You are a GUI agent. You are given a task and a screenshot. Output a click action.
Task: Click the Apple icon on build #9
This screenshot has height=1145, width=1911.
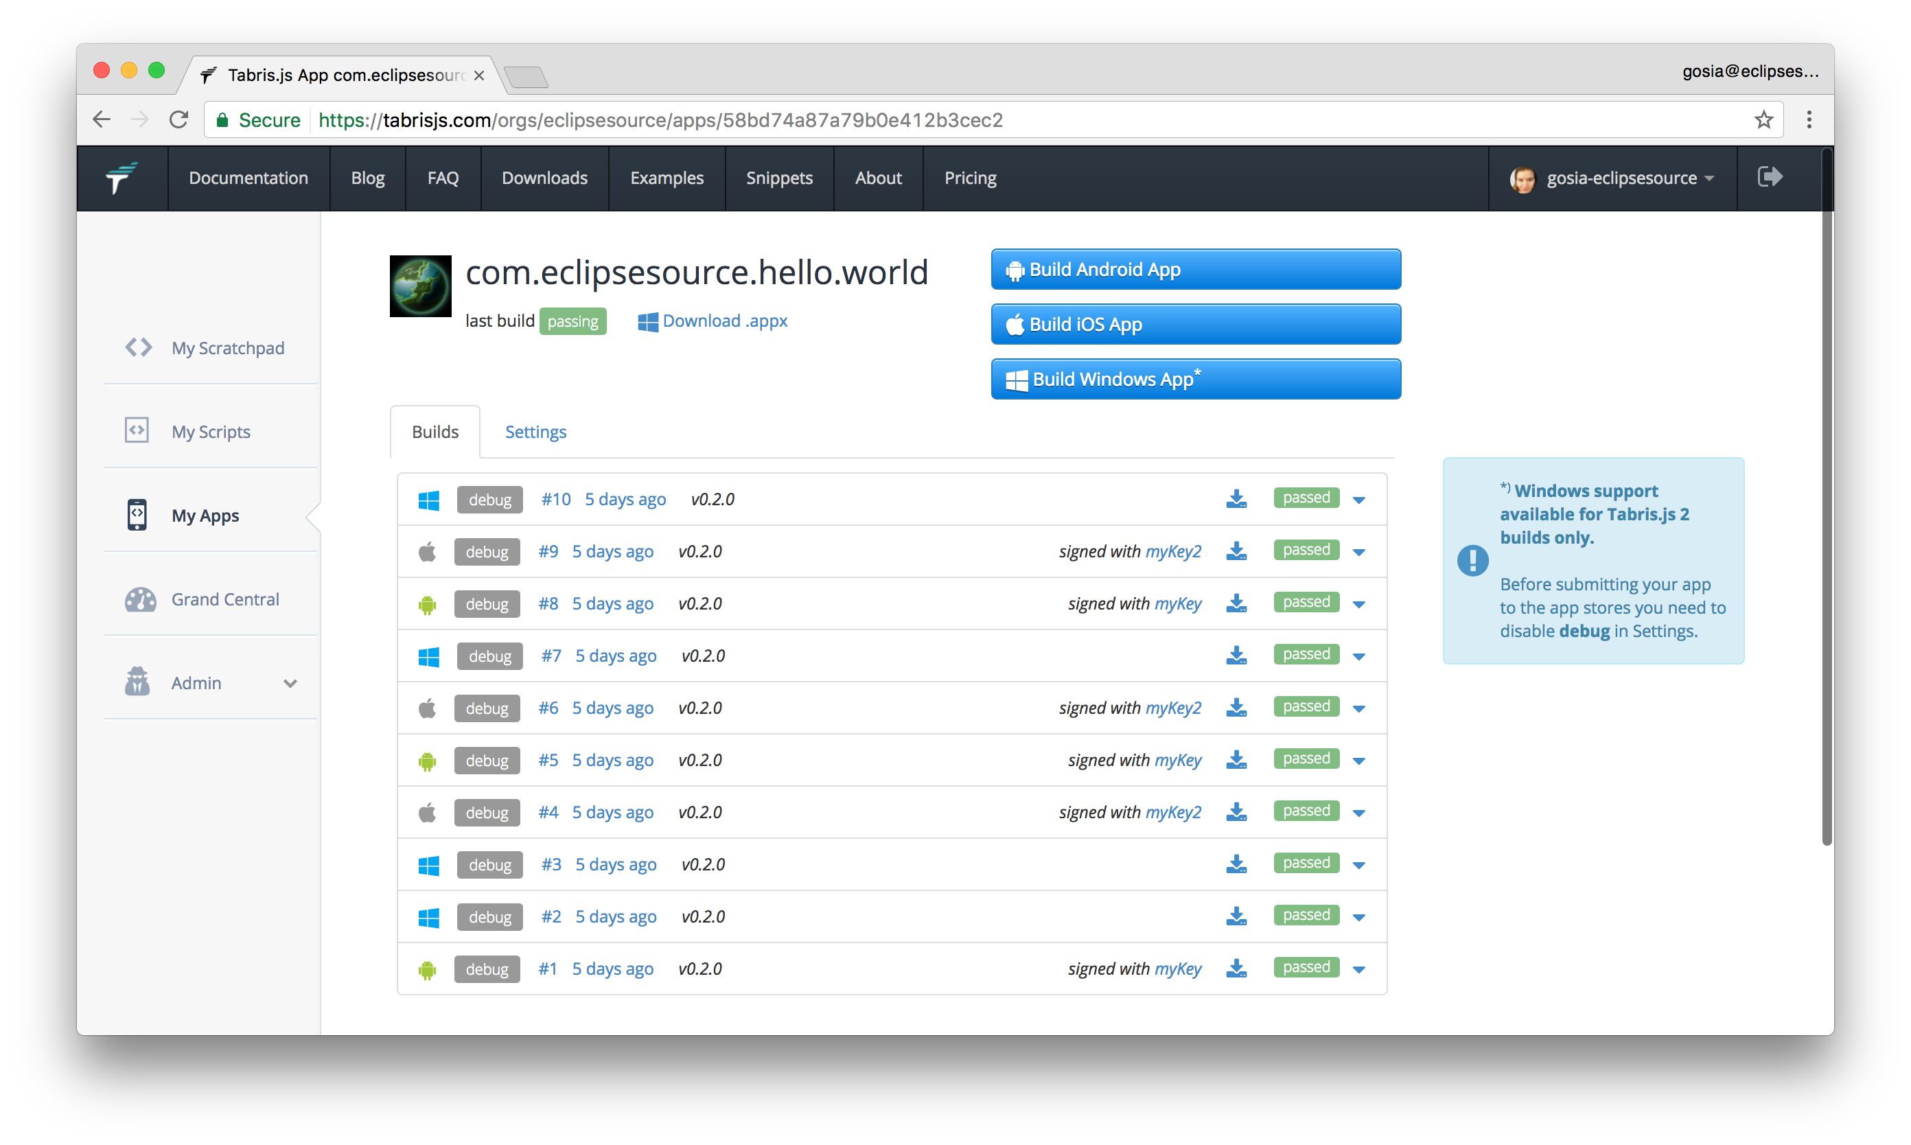pyautogui.click(x=427, y=551)
